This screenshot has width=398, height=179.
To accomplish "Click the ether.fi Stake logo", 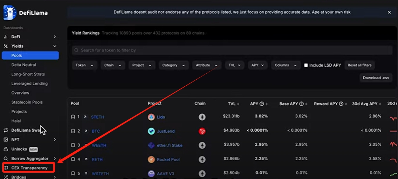I will (151, 145).
